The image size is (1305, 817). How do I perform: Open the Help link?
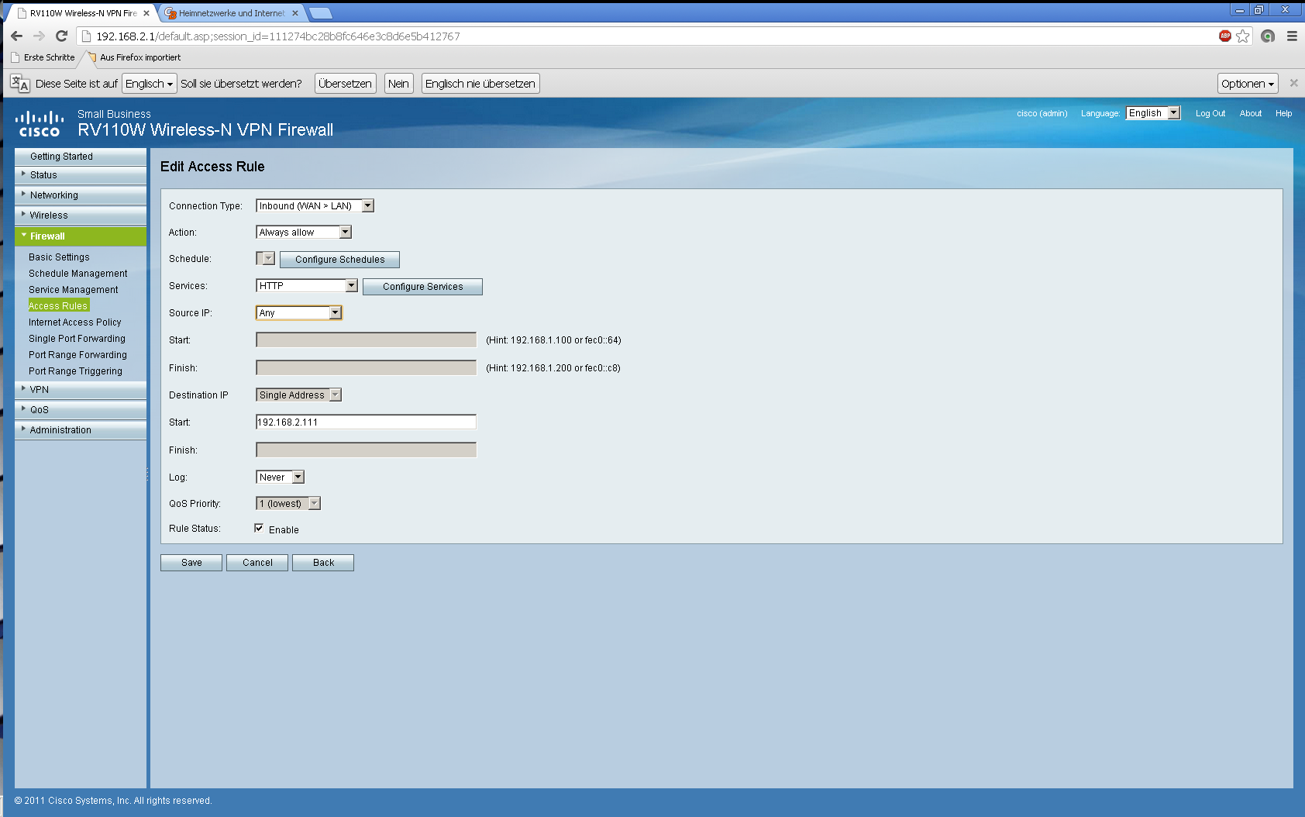pos(1283,113)
